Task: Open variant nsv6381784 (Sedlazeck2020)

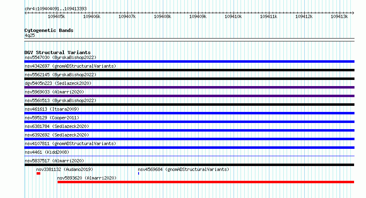Action: pyautogui.click(x=57, y=126)
